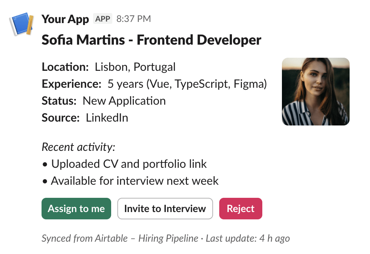Click the Source: LinkedIn text

coord(85,118)
